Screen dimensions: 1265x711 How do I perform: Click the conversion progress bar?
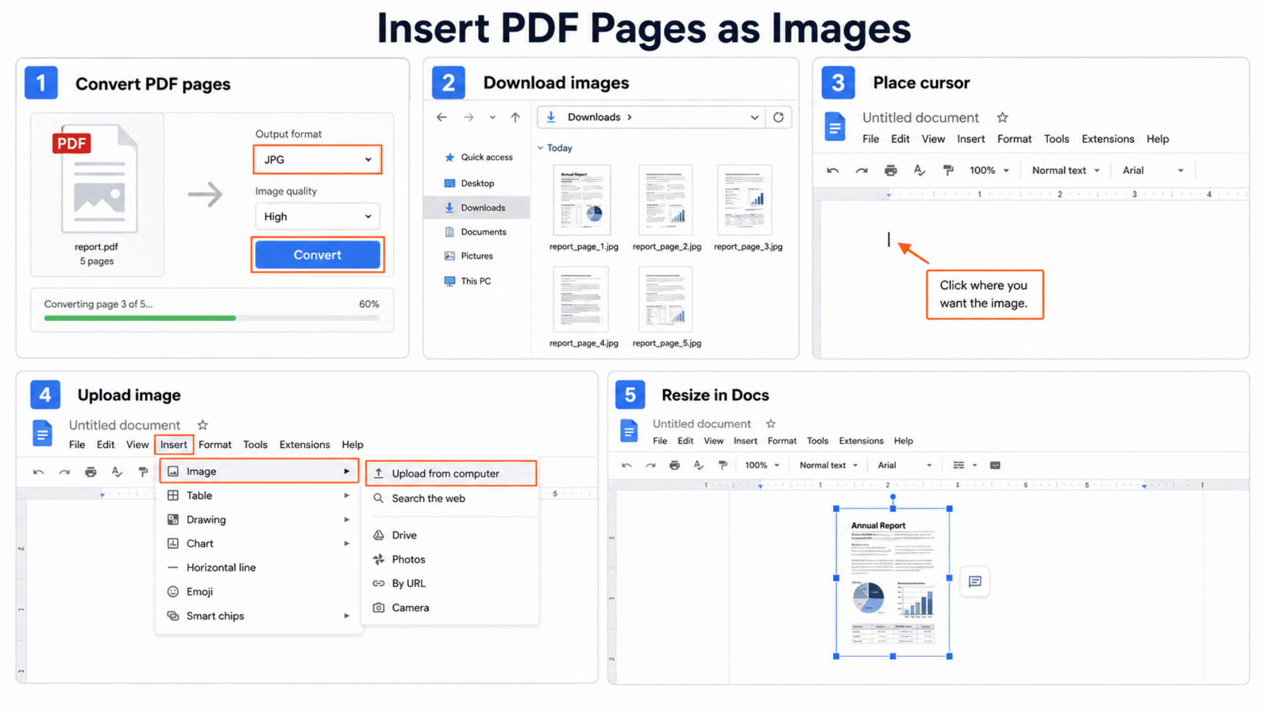click(211, 318)
